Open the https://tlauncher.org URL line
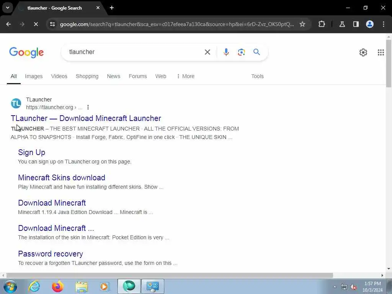The height and width of the screenshot is (294, 392). [54, 107]
